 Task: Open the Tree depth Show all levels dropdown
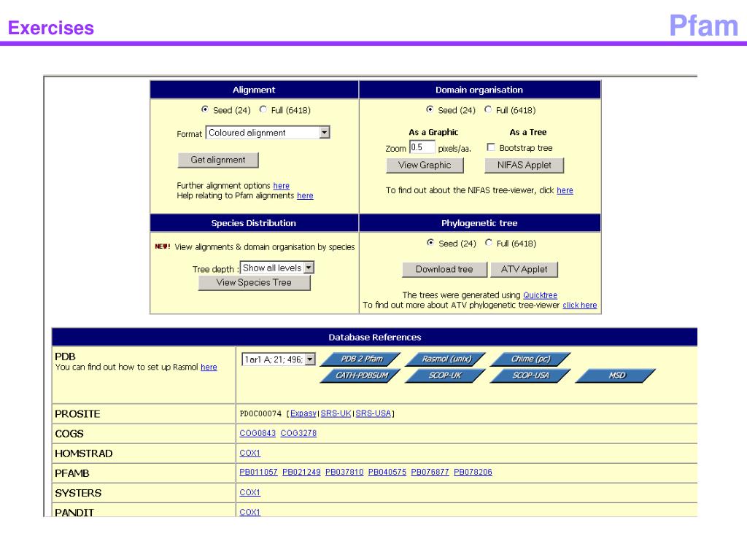(x=276, y=268)
